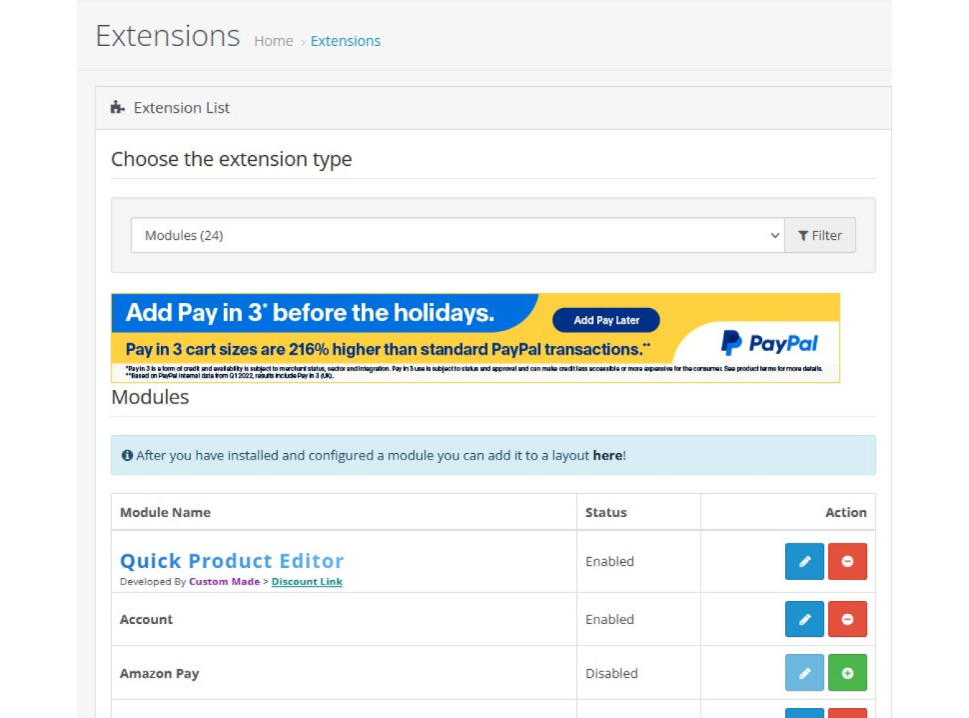Click the info icon in the blue alert

(x=127, y=455)
